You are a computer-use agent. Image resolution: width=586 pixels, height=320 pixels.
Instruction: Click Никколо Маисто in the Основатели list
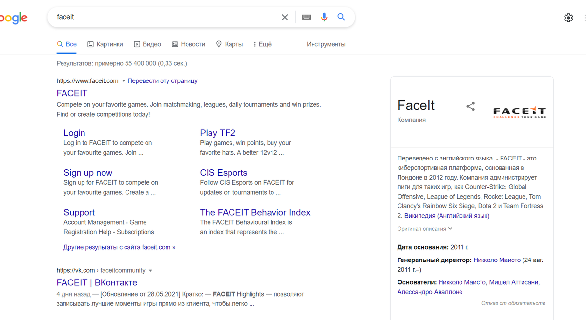pyautogui.click(x=462, y=282)
